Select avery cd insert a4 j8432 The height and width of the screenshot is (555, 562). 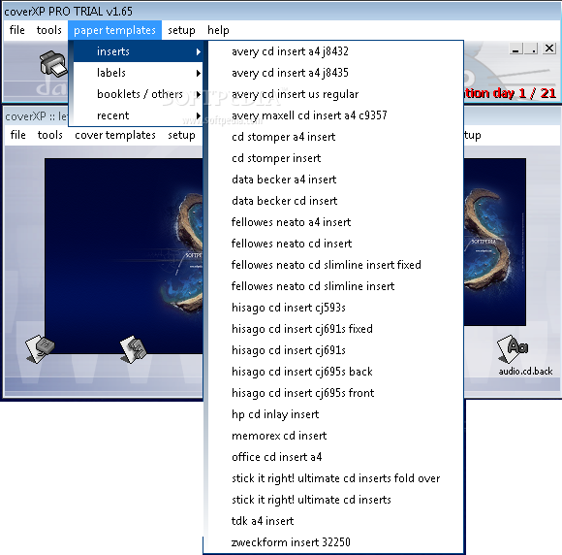tap(335, 51)
